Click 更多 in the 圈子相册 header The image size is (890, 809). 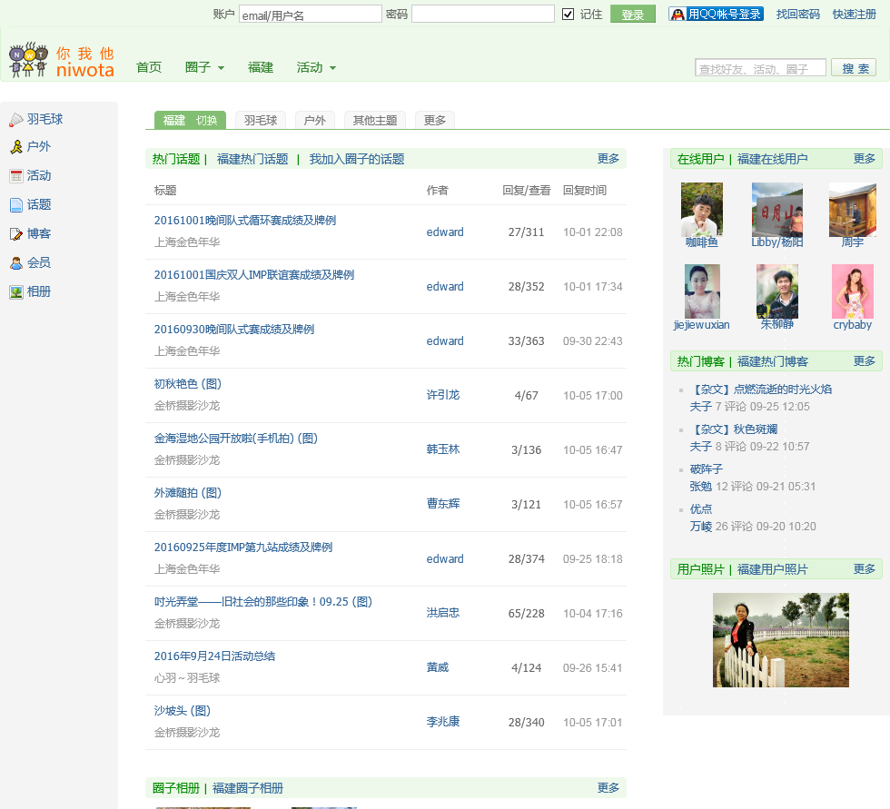(608, 788)
